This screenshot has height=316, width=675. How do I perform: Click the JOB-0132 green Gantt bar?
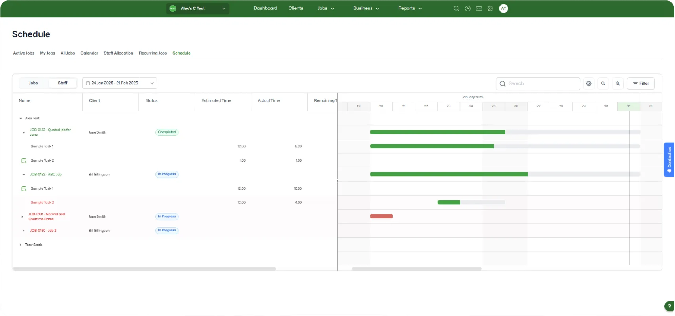click(449, 174)
